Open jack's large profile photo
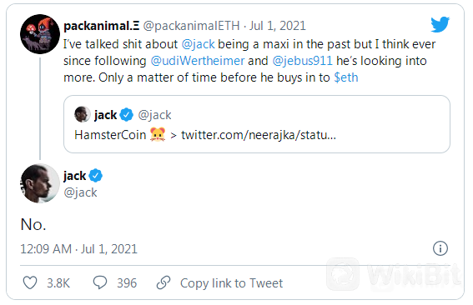This screenshot has height=305, width=473. (40, 183)
